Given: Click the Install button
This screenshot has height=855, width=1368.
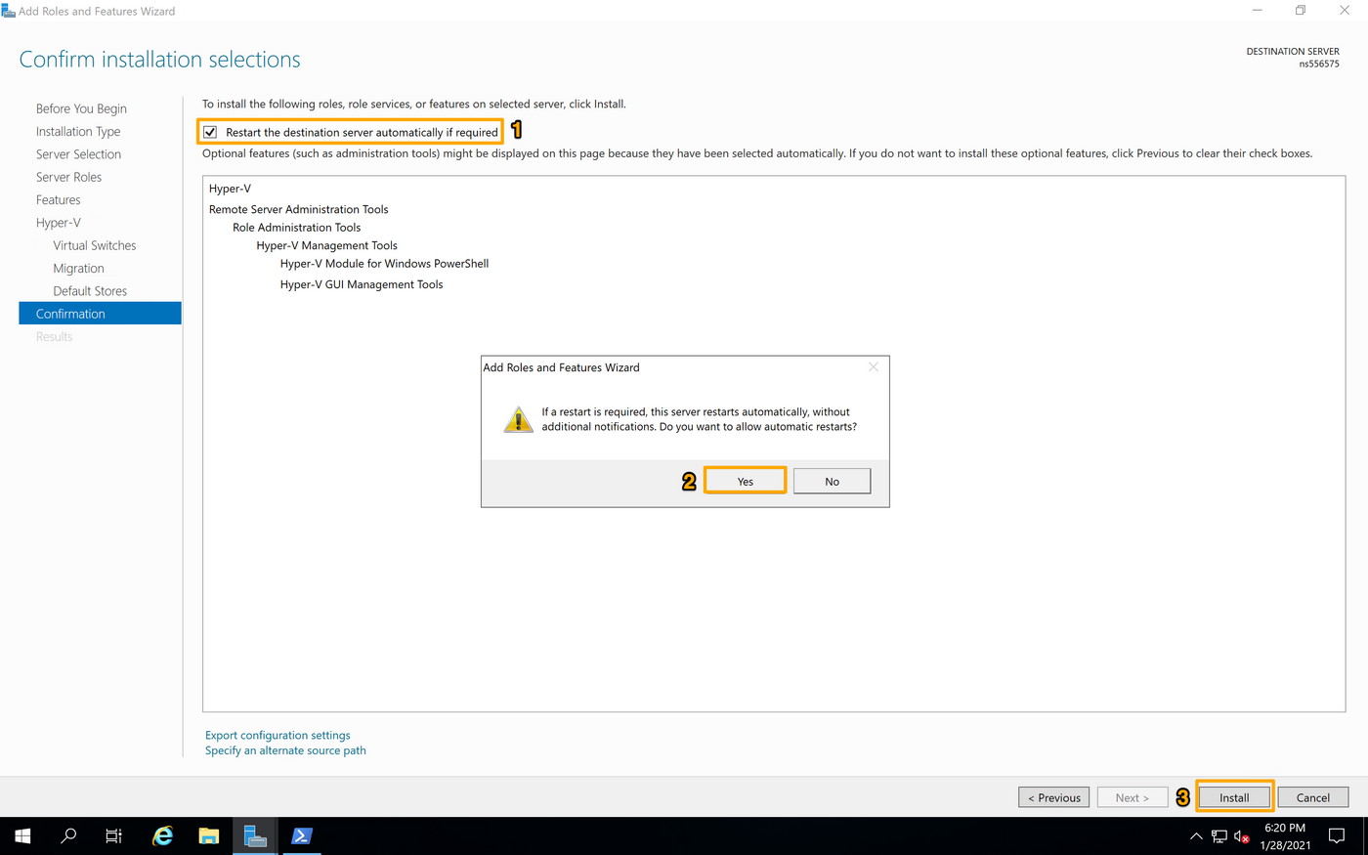Looking at the screenshot, I should click(x=1233, y=796).
